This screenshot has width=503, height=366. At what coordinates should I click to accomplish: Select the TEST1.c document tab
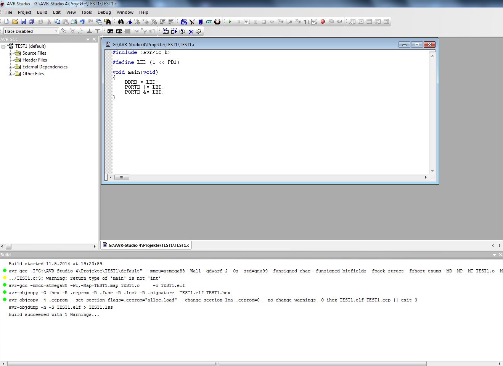(x=146, y=245)
